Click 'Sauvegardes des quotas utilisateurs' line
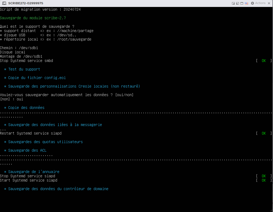 pos(45,142)
